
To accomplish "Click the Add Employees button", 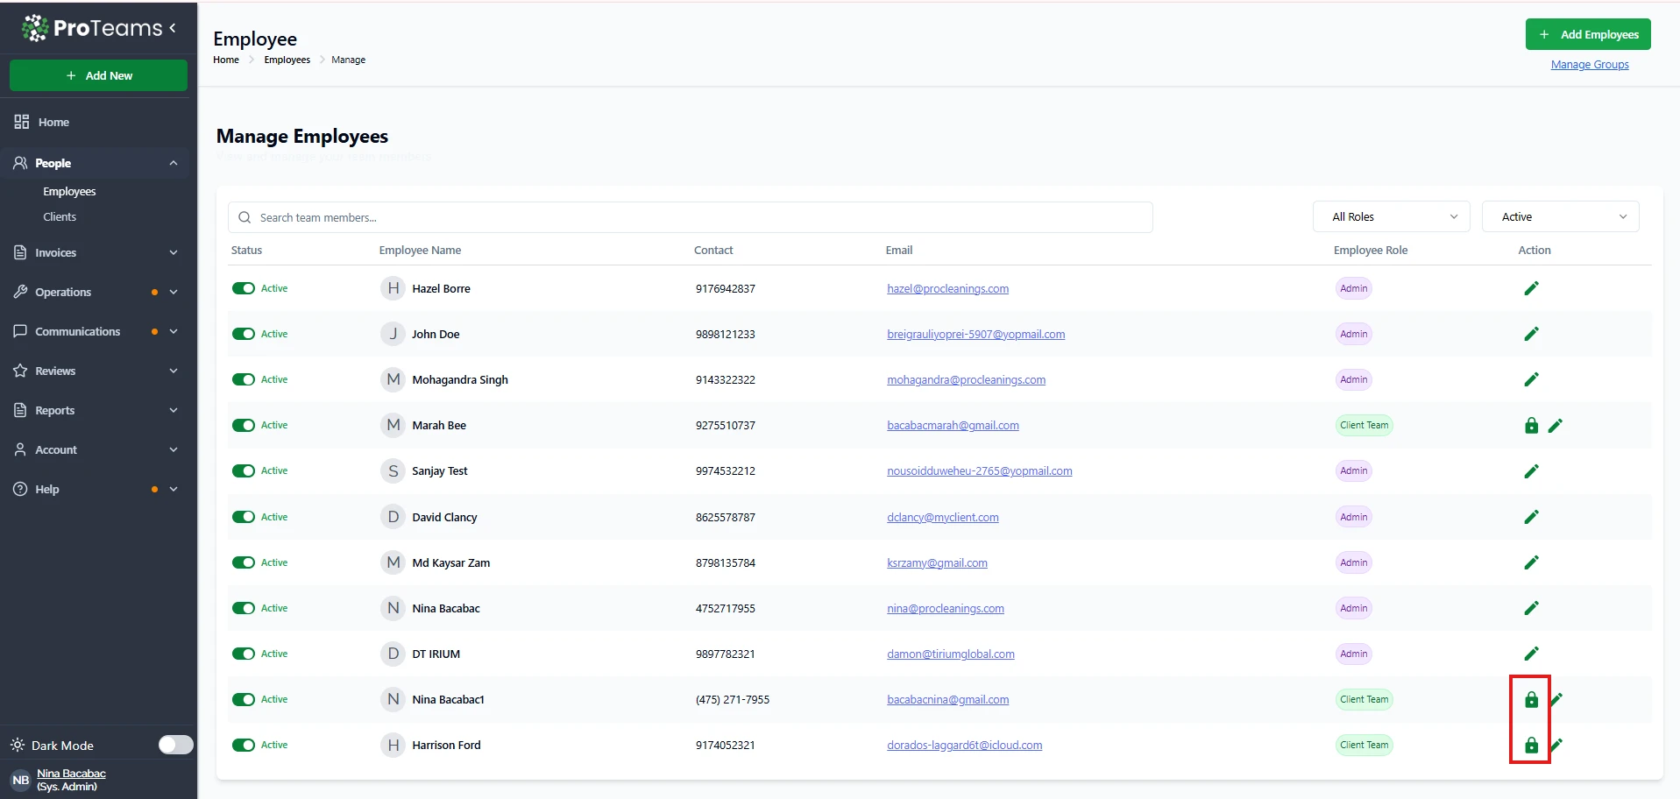I will [1588, 34].
